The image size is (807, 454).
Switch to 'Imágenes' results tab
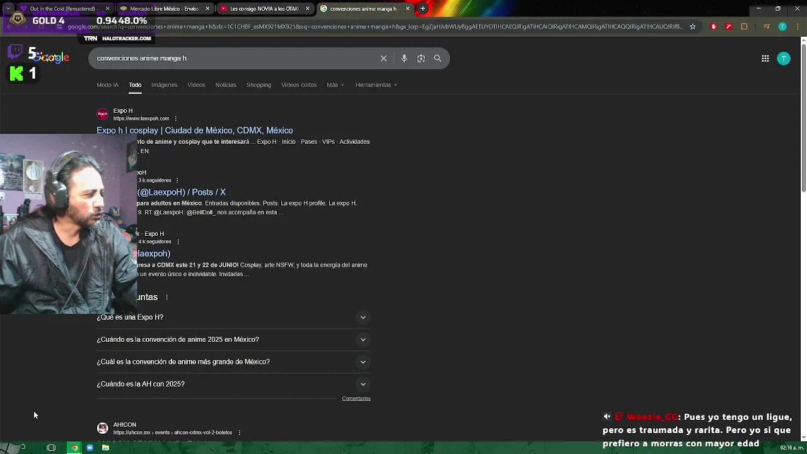[164, 85]
